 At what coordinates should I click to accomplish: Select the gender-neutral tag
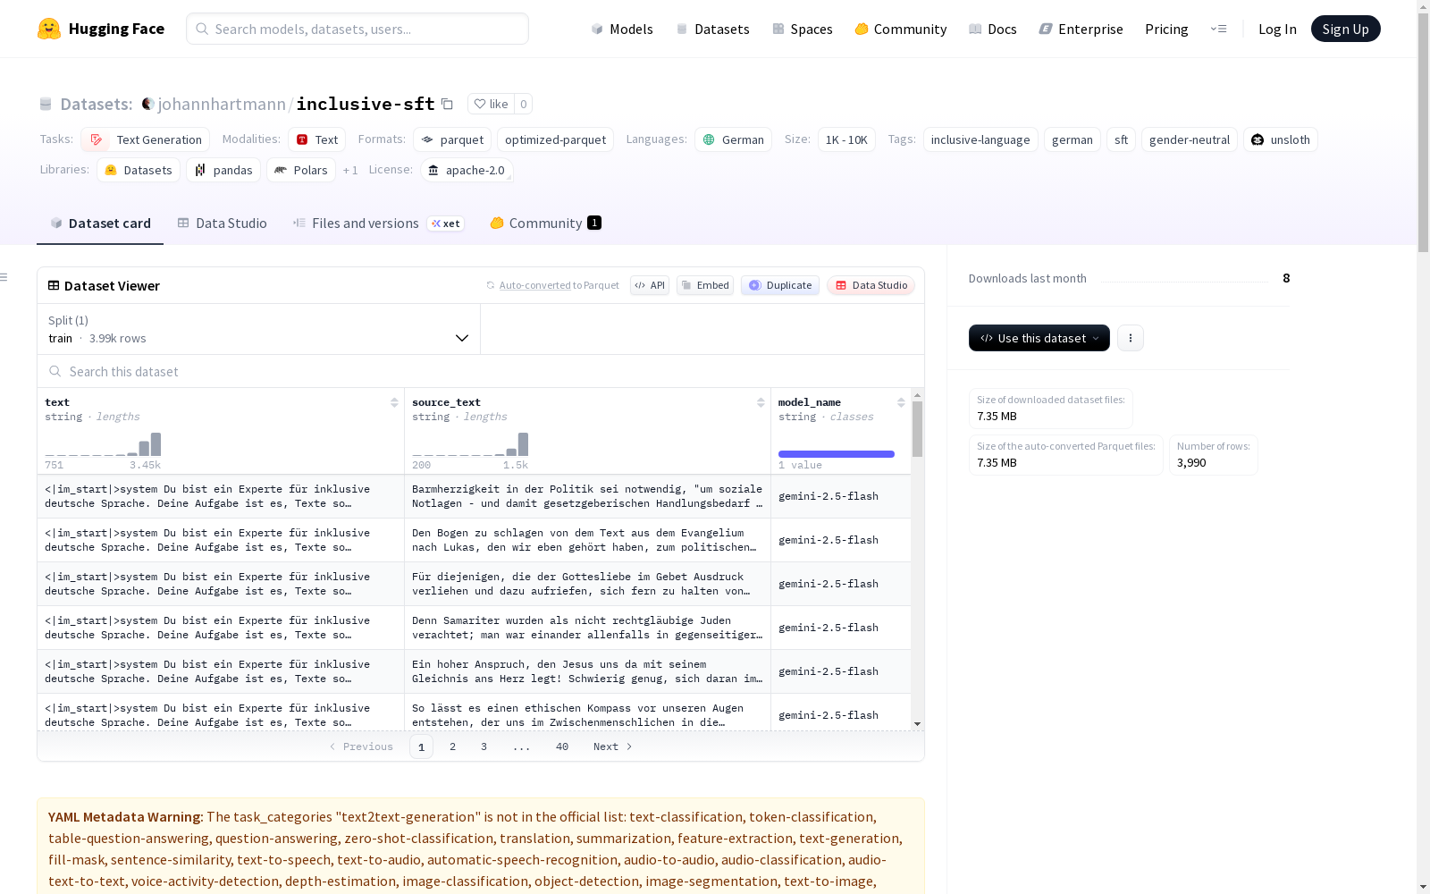(1190, 139)
